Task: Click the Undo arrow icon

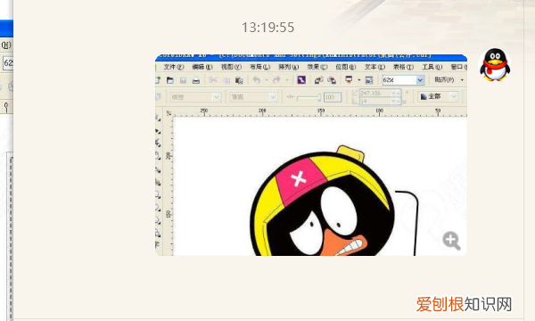Action: [x=257, y=80]
